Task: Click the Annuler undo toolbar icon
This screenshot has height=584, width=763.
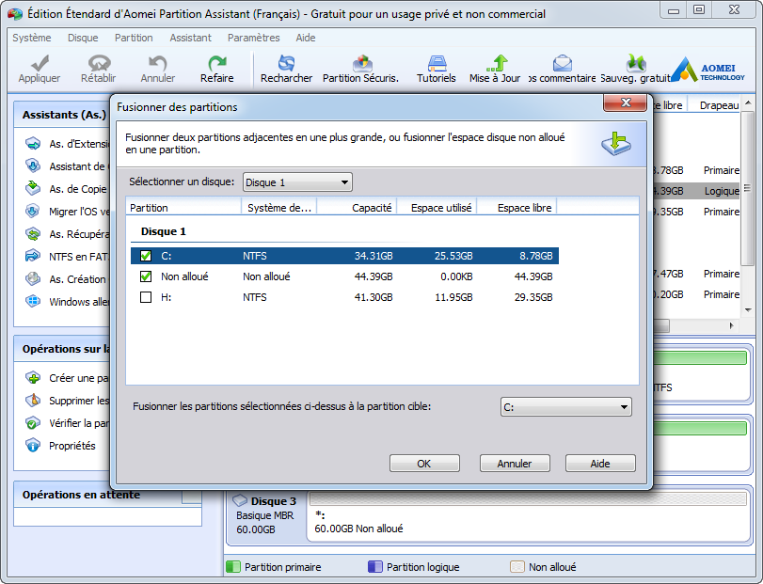Action: click(x=158, y=63)
